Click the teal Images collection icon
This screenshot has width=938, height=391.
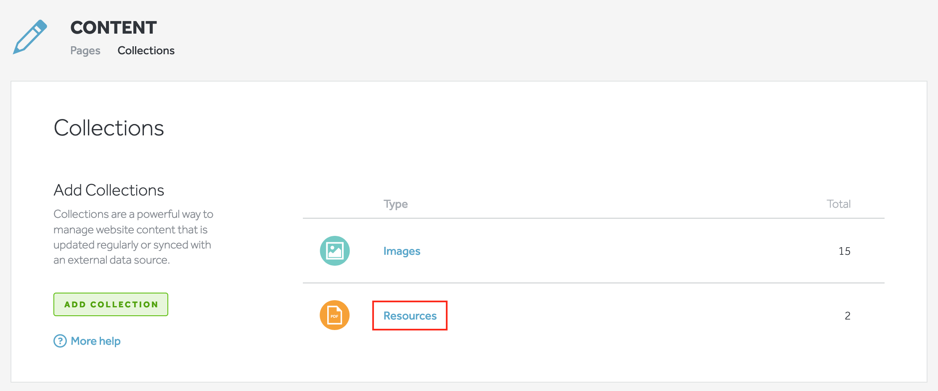334,250
